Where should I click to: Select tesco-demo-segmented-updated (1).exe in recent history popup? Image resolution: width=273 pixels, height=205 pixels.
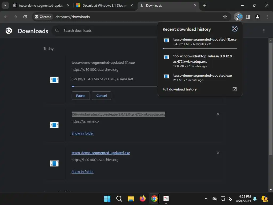(199, 42)
